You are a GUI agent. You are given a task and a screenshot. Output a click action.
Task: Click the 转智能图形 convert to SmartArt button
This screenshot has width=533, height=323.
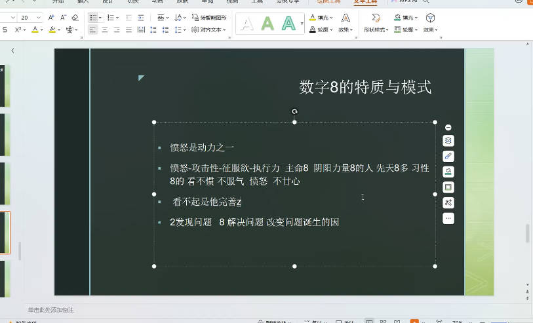click(209, 18)
